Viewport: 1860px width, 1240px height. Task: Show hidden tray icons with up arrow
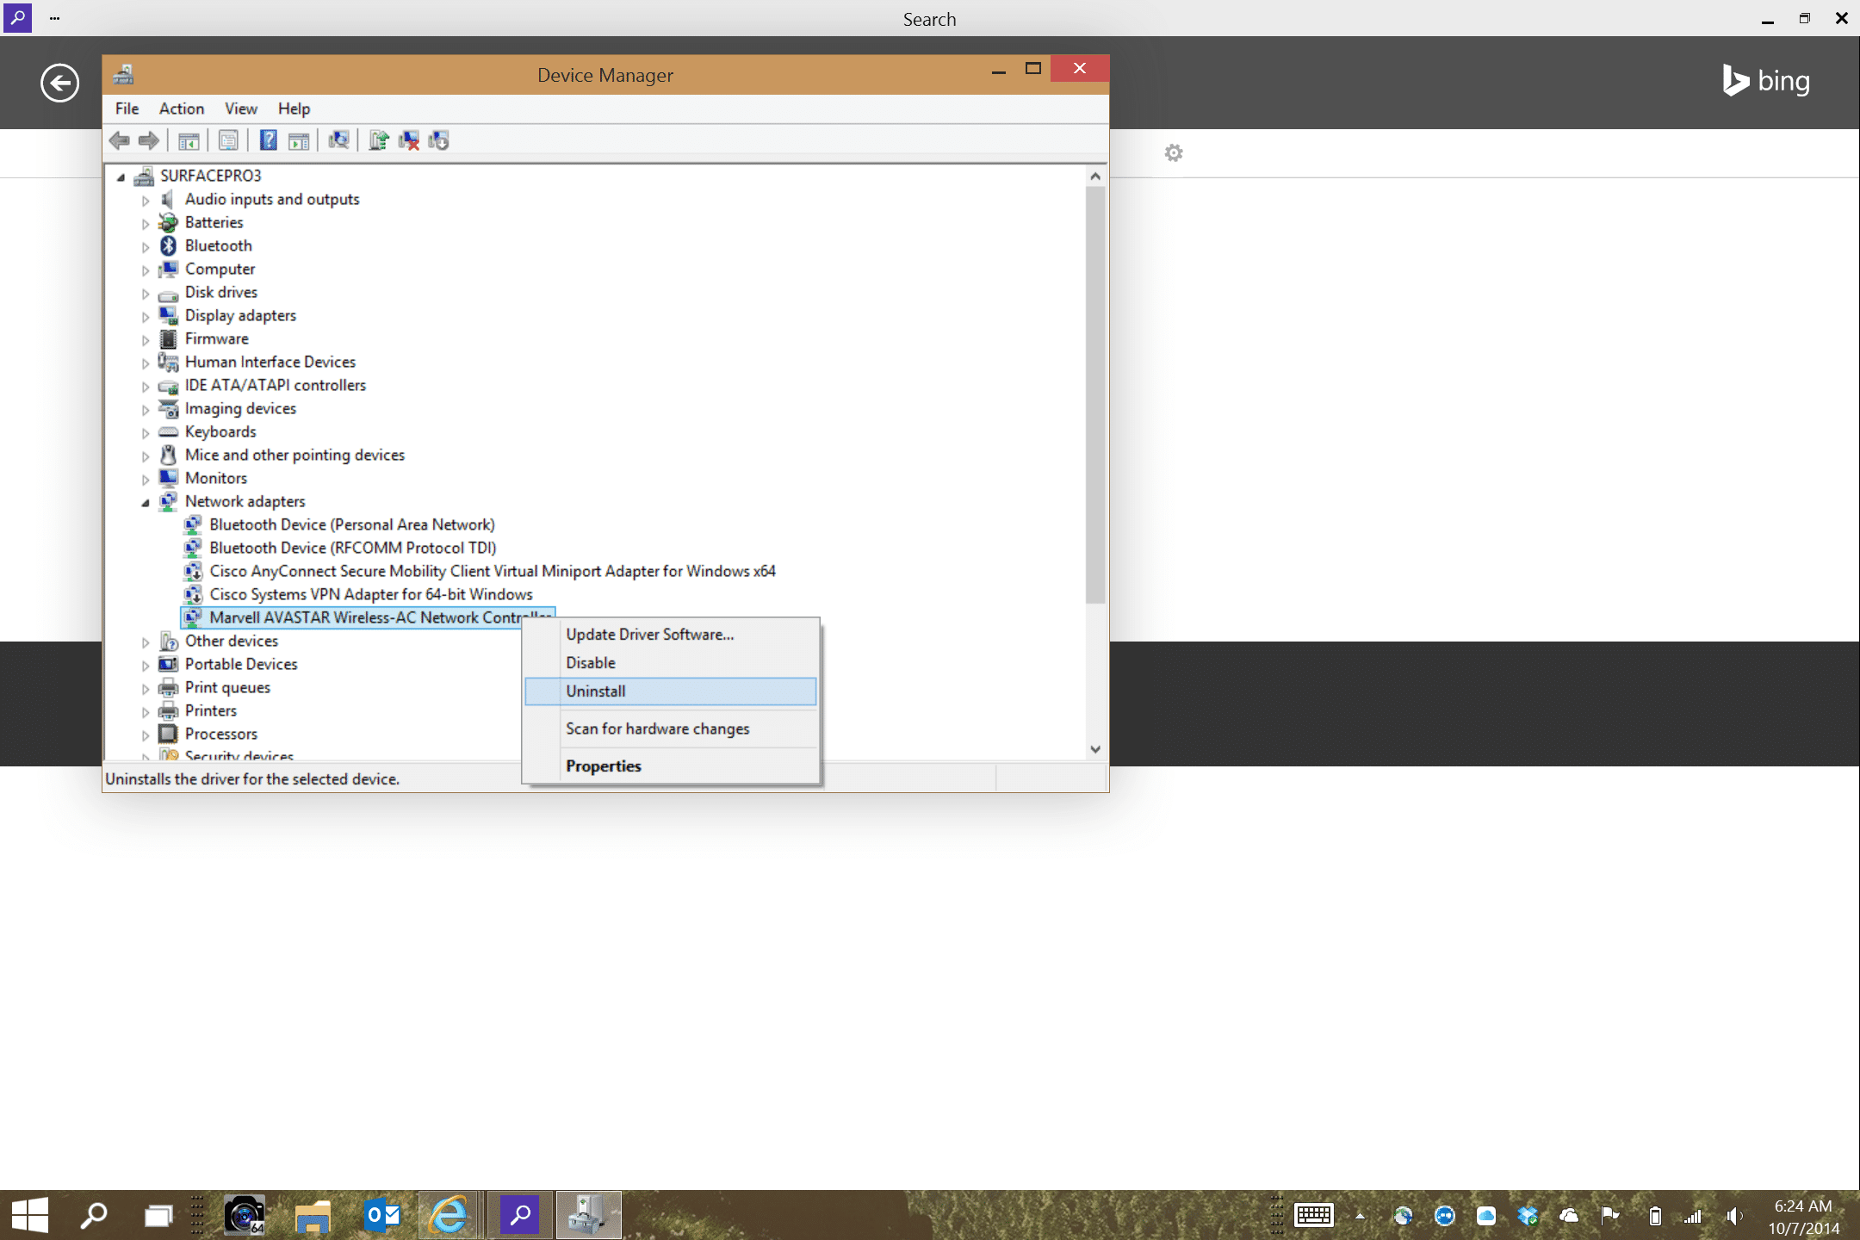[1360, 1215]
